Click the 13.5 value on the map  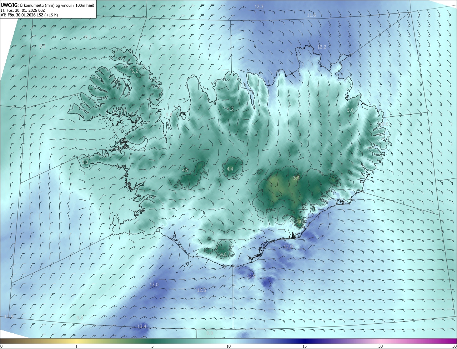tap(251, 277)
